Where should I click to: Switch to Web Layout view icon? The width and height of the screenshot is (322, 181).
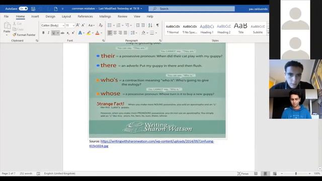275,173
